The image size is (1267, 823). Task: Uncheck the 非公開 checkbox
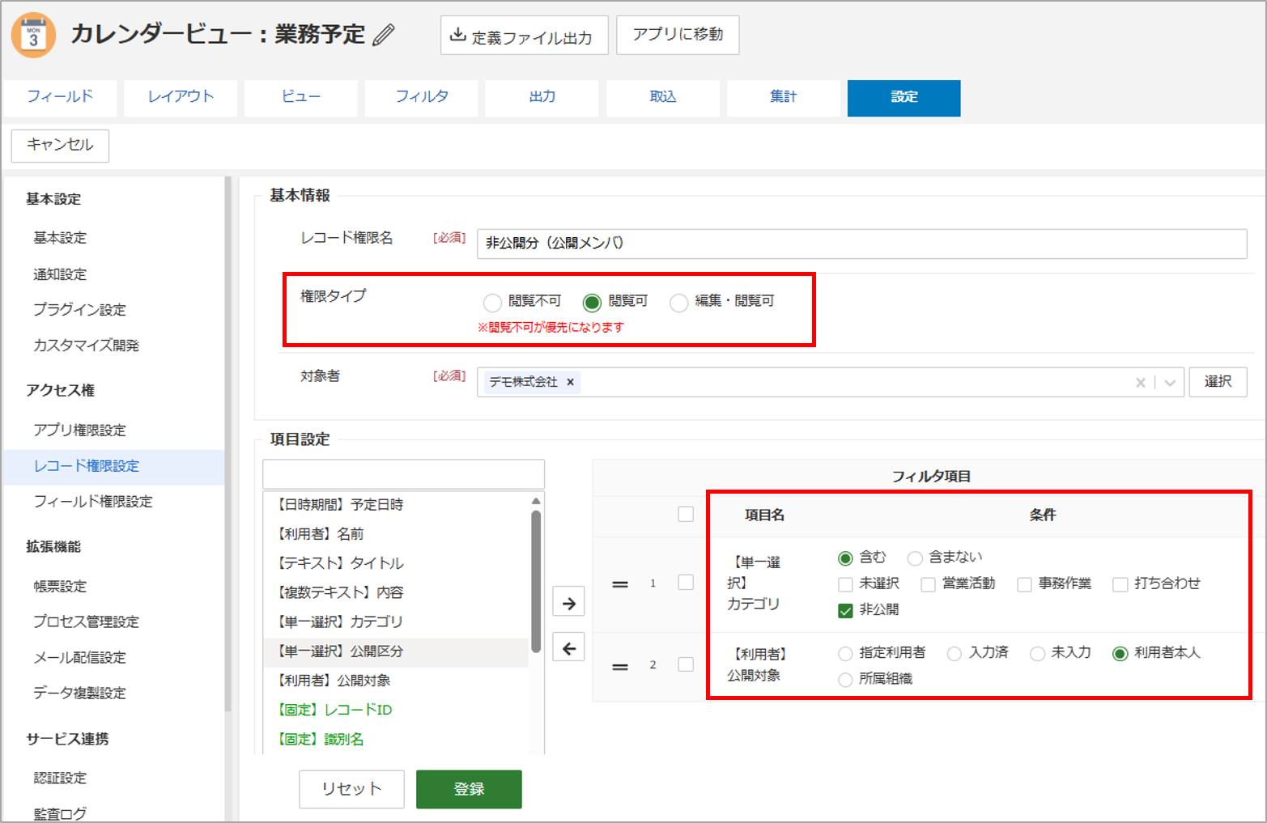click(845, 610)
